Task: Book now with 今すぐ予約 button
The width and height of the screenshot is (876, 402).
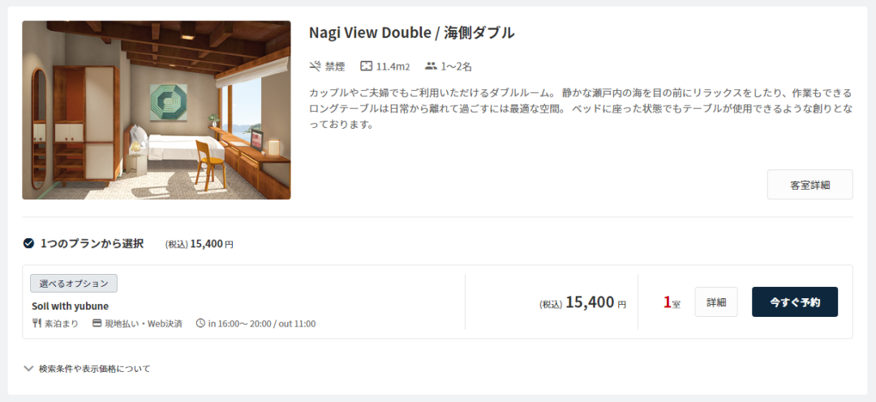Action: coord(794,302)
